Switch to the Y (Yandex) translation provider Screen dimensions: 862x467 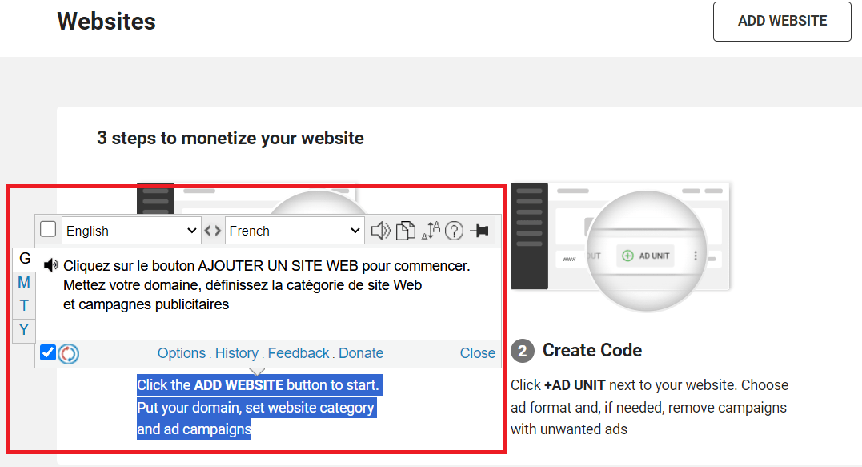[x=24, y=329]
